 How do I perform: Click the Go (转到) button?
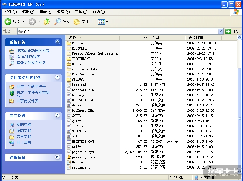pos(233,31)
